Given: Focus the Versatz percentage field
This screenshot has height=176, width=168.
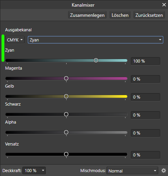Looking at the screenshot, I should point(145,155).
